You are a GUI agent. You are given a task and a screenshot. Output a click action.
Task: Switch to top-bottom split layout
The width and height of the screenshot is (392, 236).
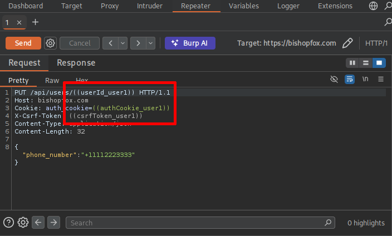pos(365,63)
